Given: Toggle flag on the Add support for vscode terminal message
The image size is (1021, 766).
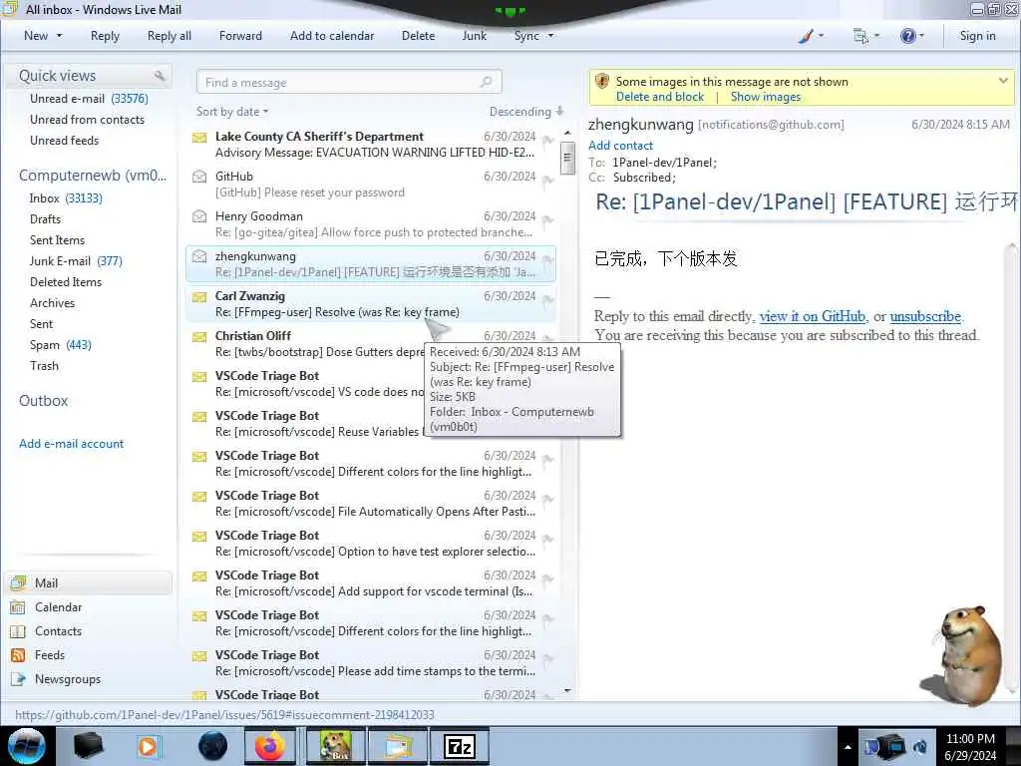Looking at the screenshot, I should click(x=548, y=578).
